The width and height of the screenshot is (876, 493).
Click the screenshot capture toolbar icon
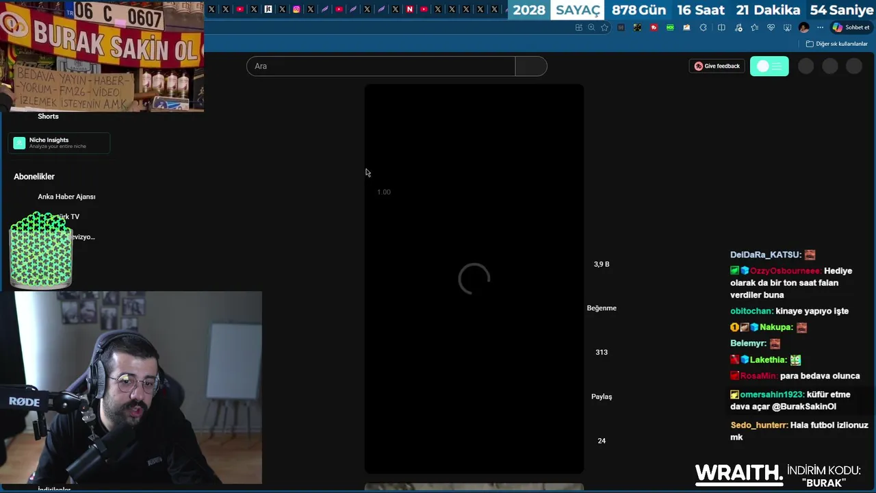(787, 27)
